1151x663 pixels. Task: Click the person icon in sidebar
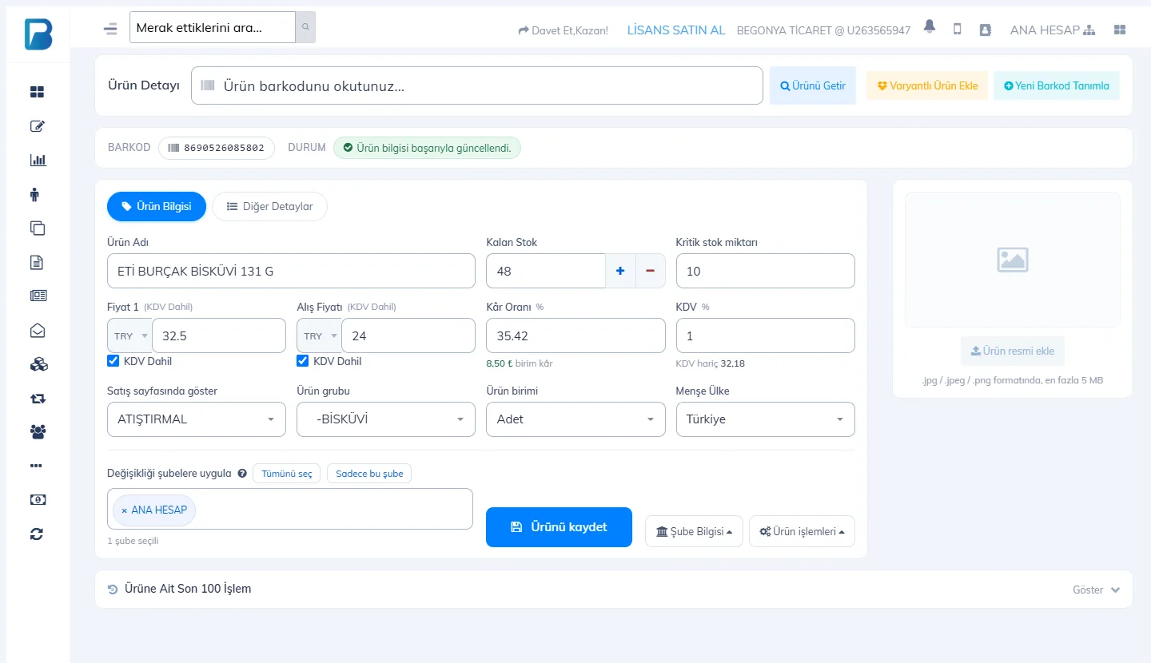(x=34, y=194)
